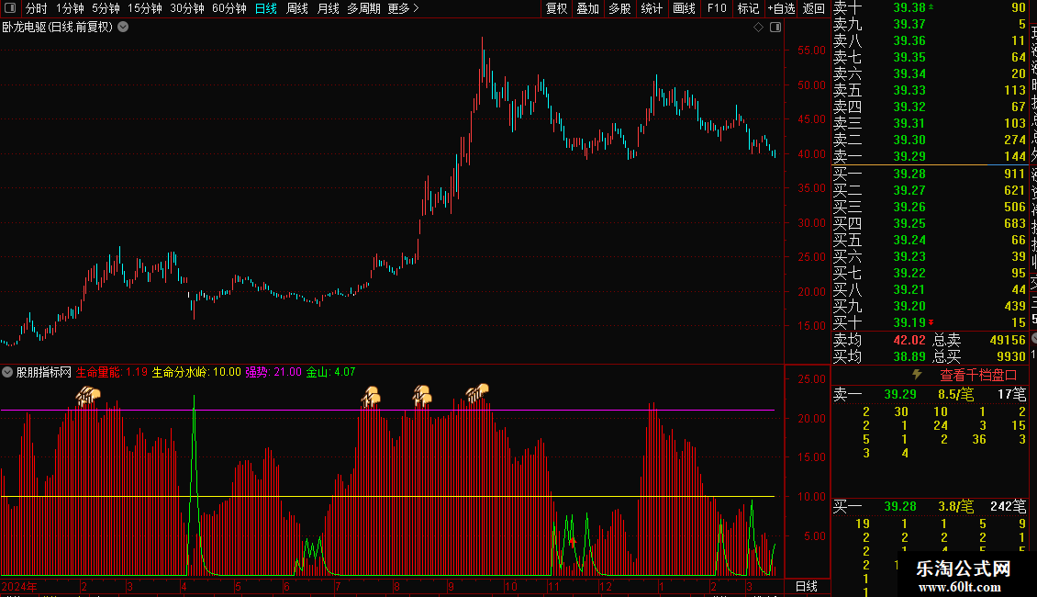Click the 卖一 ask row at 39.29
Image resolution: width=1037 pixels, height=597 pixels.
click(x=930, y=156)
